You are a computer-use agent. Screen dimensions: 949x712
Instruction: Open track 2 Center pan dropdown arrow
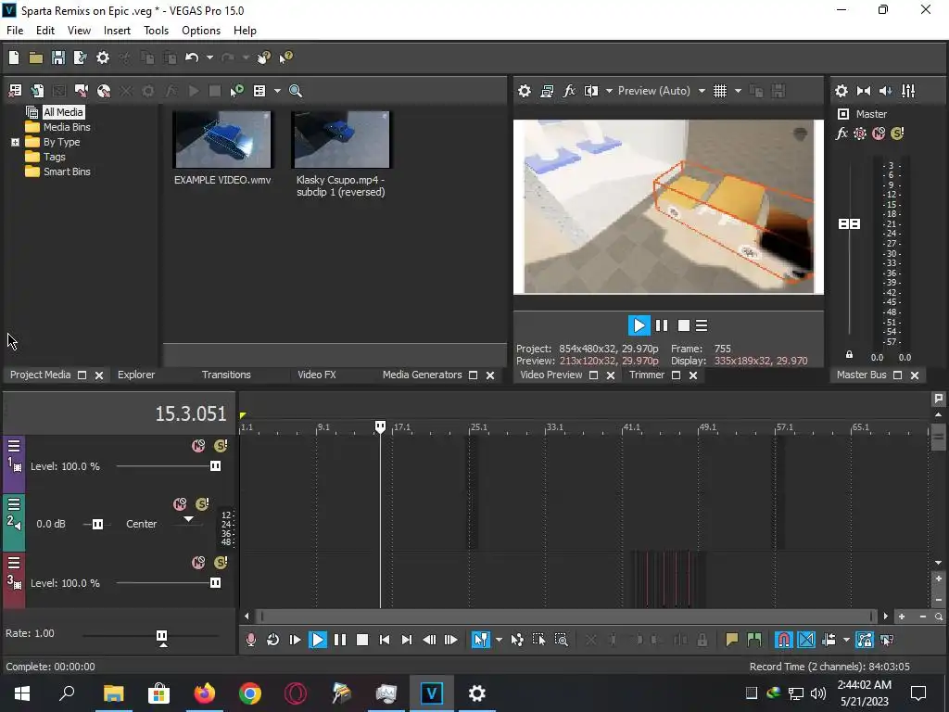(x=188, y=519)
